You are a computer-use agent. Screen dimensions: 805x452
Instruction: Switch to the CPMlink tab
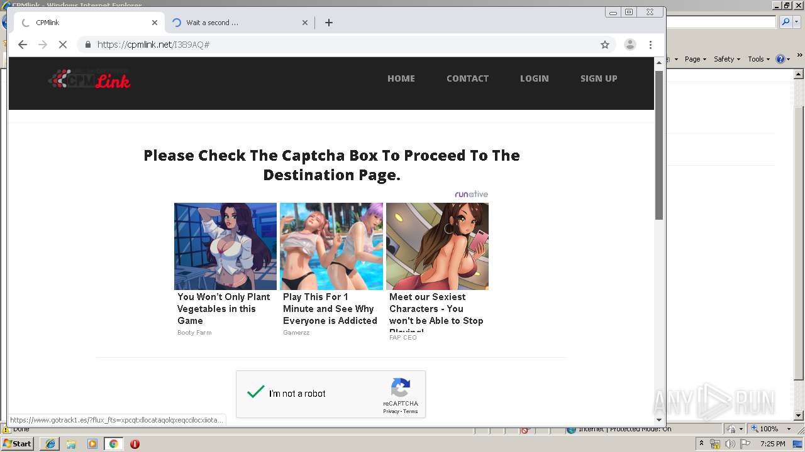click(88, 23)
